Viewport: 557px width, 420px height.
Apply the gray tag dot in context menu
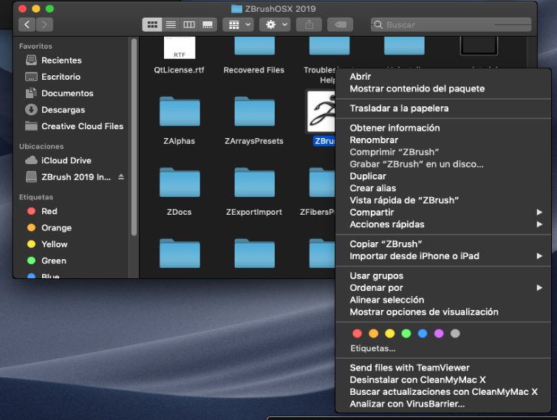[x=455, y=334]
